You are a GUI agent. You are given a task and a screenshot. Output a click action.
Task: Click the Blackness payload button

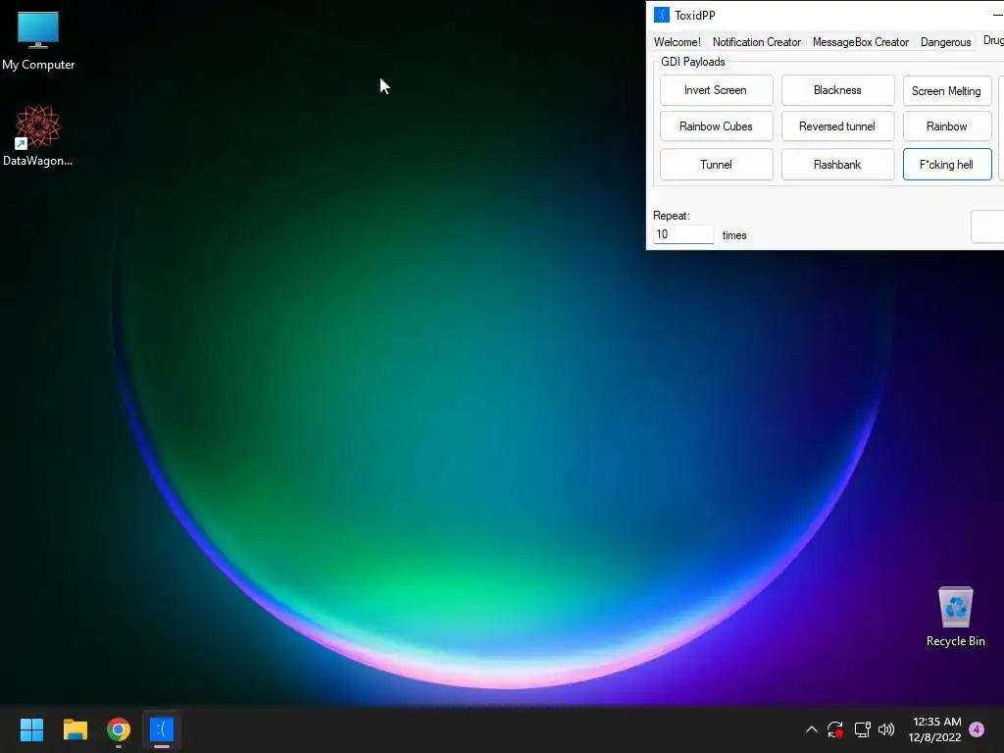pos(837,90)
